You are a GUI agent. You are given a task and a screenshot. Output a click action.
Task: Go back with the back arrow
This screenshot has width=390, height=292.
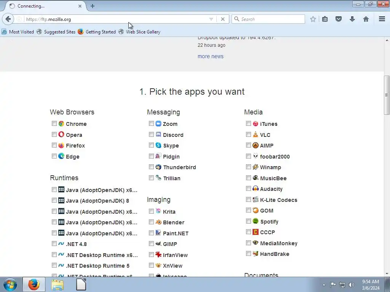tap(8, 19)
